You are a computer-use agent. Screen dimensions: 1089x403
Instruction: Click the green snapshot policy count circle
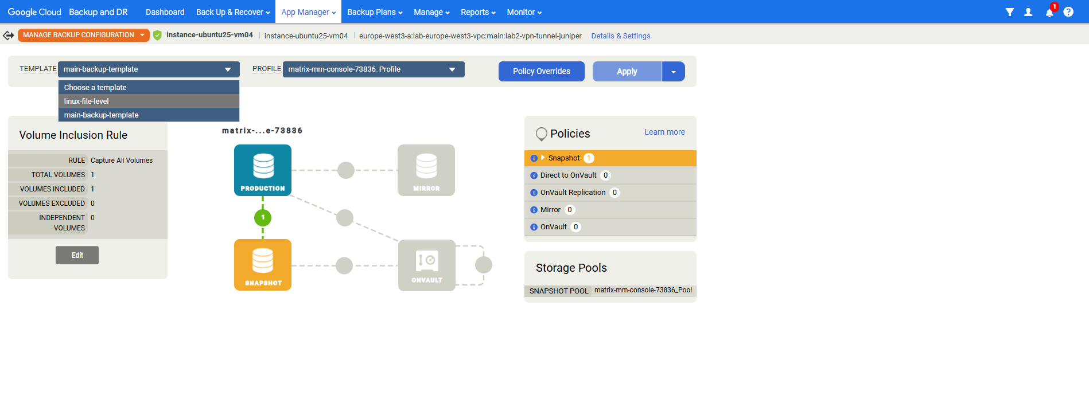click(263, 217)
